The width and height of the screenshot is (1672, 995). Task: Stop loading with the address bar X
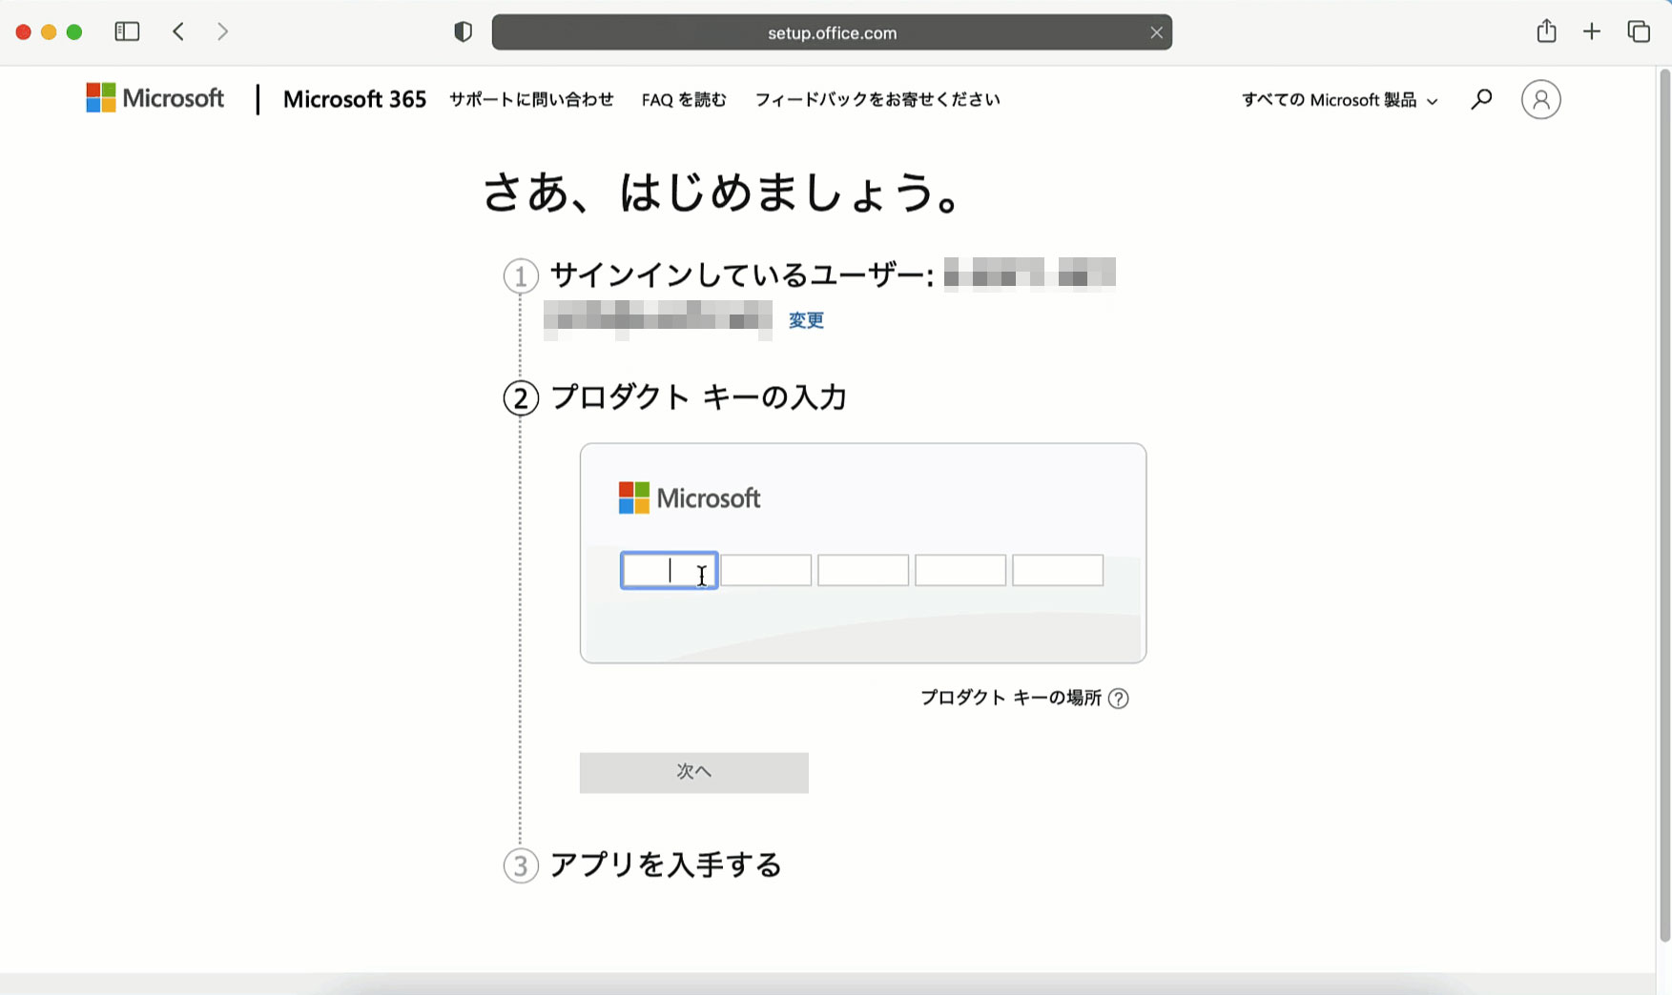pyautogui.click(x=1156, y=32)
